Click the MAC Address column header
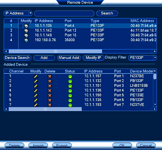162x150 pixels. [142, 21]
